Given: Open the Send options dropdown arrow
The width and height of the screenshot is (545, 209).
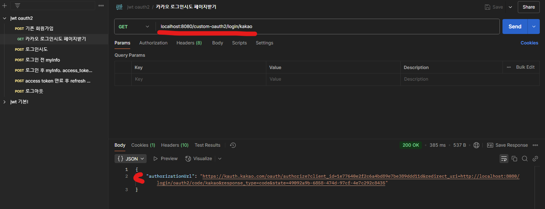Looking at the screenshot, I should (x=533, y=26).
